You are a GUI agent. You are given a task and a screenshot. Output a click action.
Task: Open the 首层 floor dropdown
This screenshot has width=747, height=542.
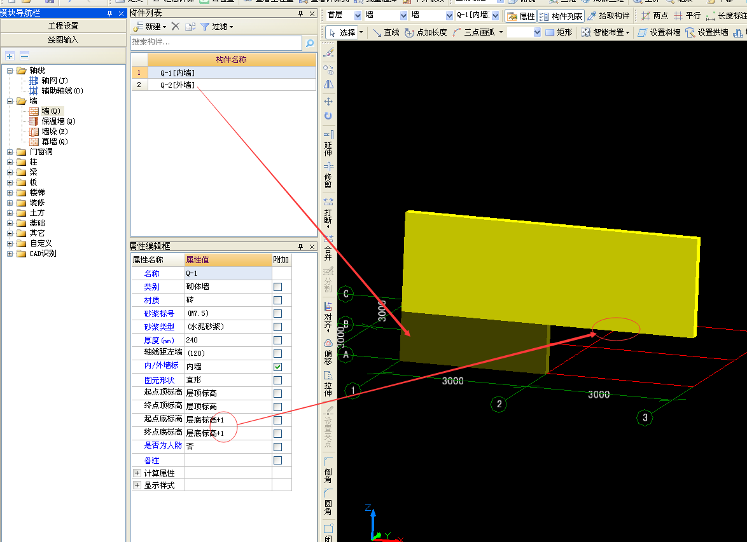[357, 15]
